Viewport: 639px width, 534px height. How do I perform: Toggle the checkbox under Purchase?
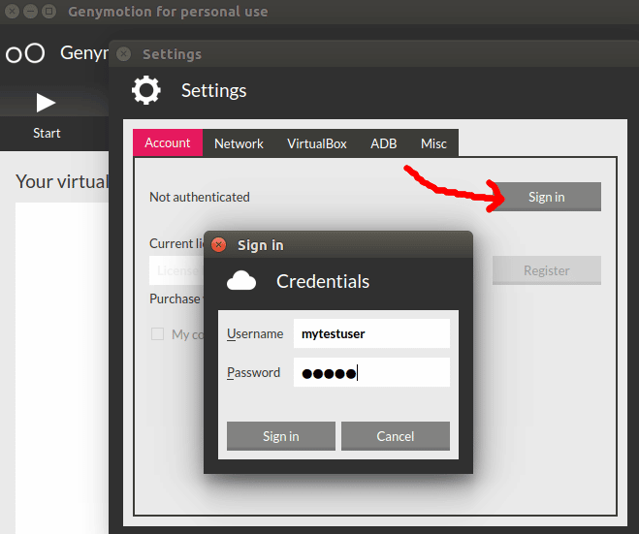[x=157, y=333]
